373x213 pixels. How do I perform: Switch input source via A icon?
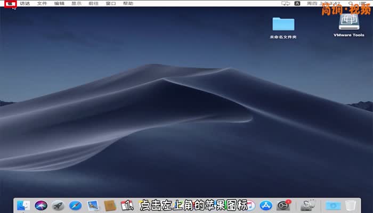click(298, 3)
